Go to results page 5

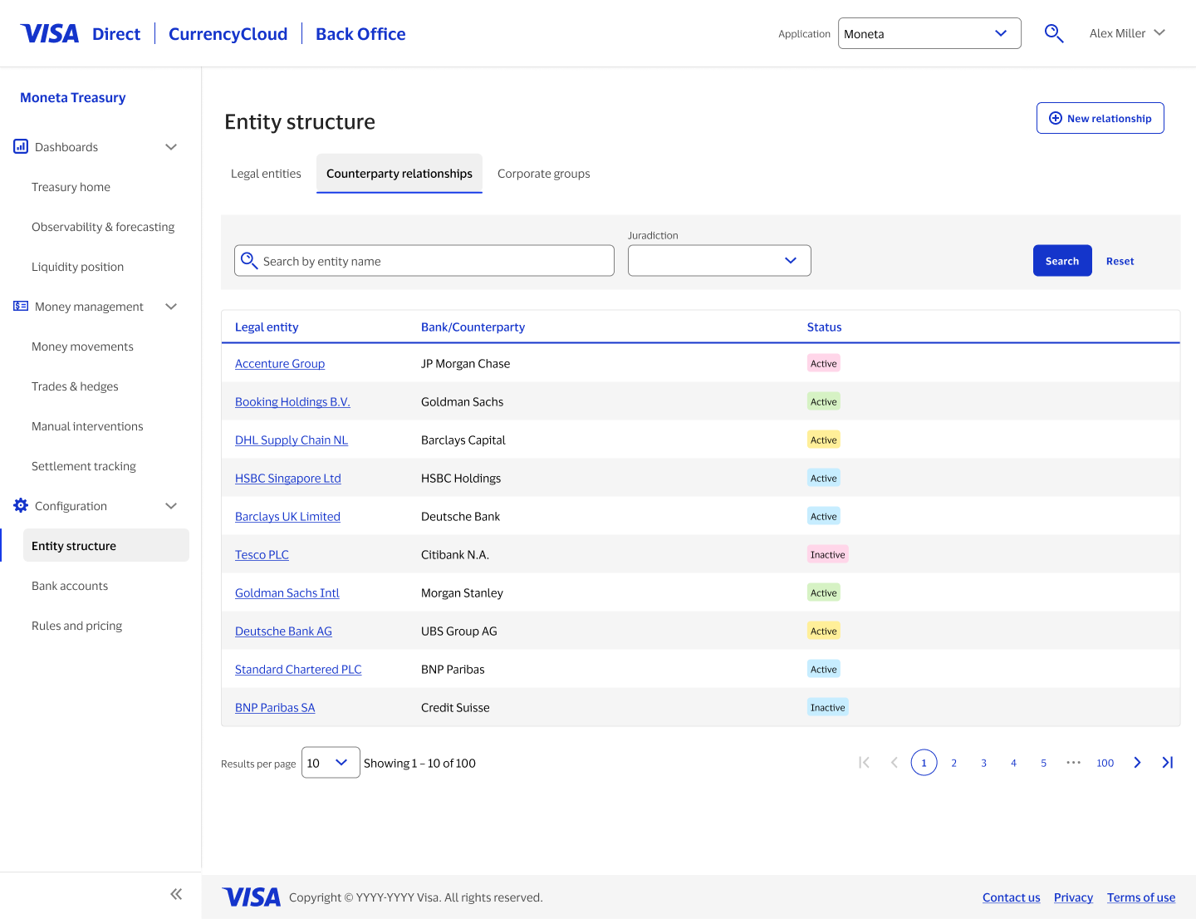1043,763
